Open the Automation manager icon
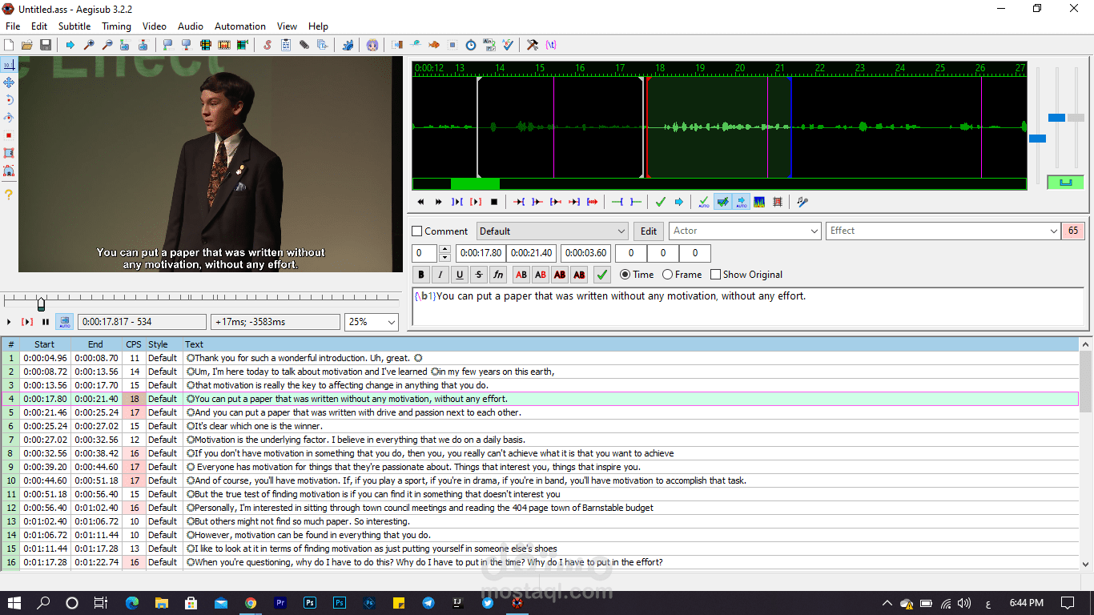This screenshot has height=615, width=1094. tap(348, 45)
